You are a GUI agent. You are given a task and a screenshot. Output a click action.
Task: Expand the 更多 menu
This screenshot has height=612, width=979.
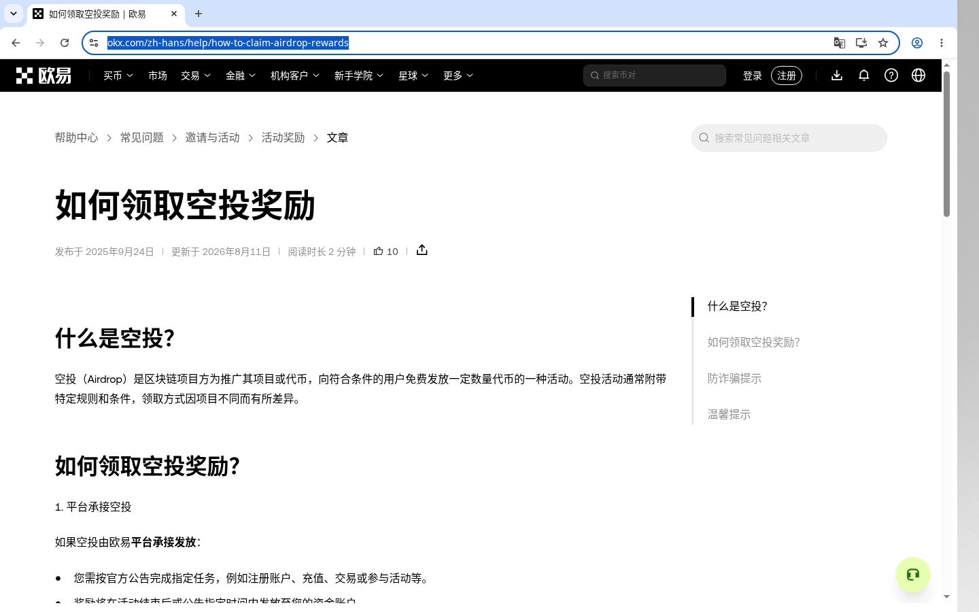click(458, 75)
